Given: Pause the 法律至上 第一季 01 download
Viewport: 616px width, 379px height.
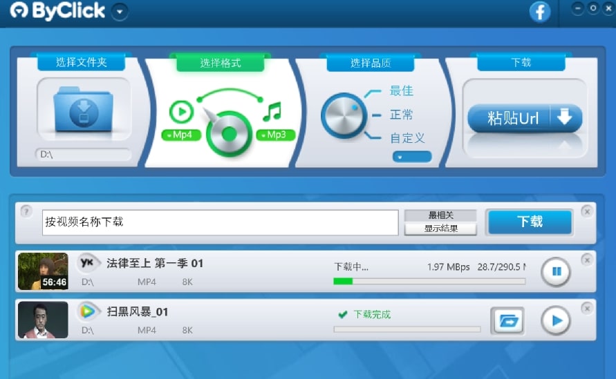Looking at the screenshot, I should click(556, 272).
